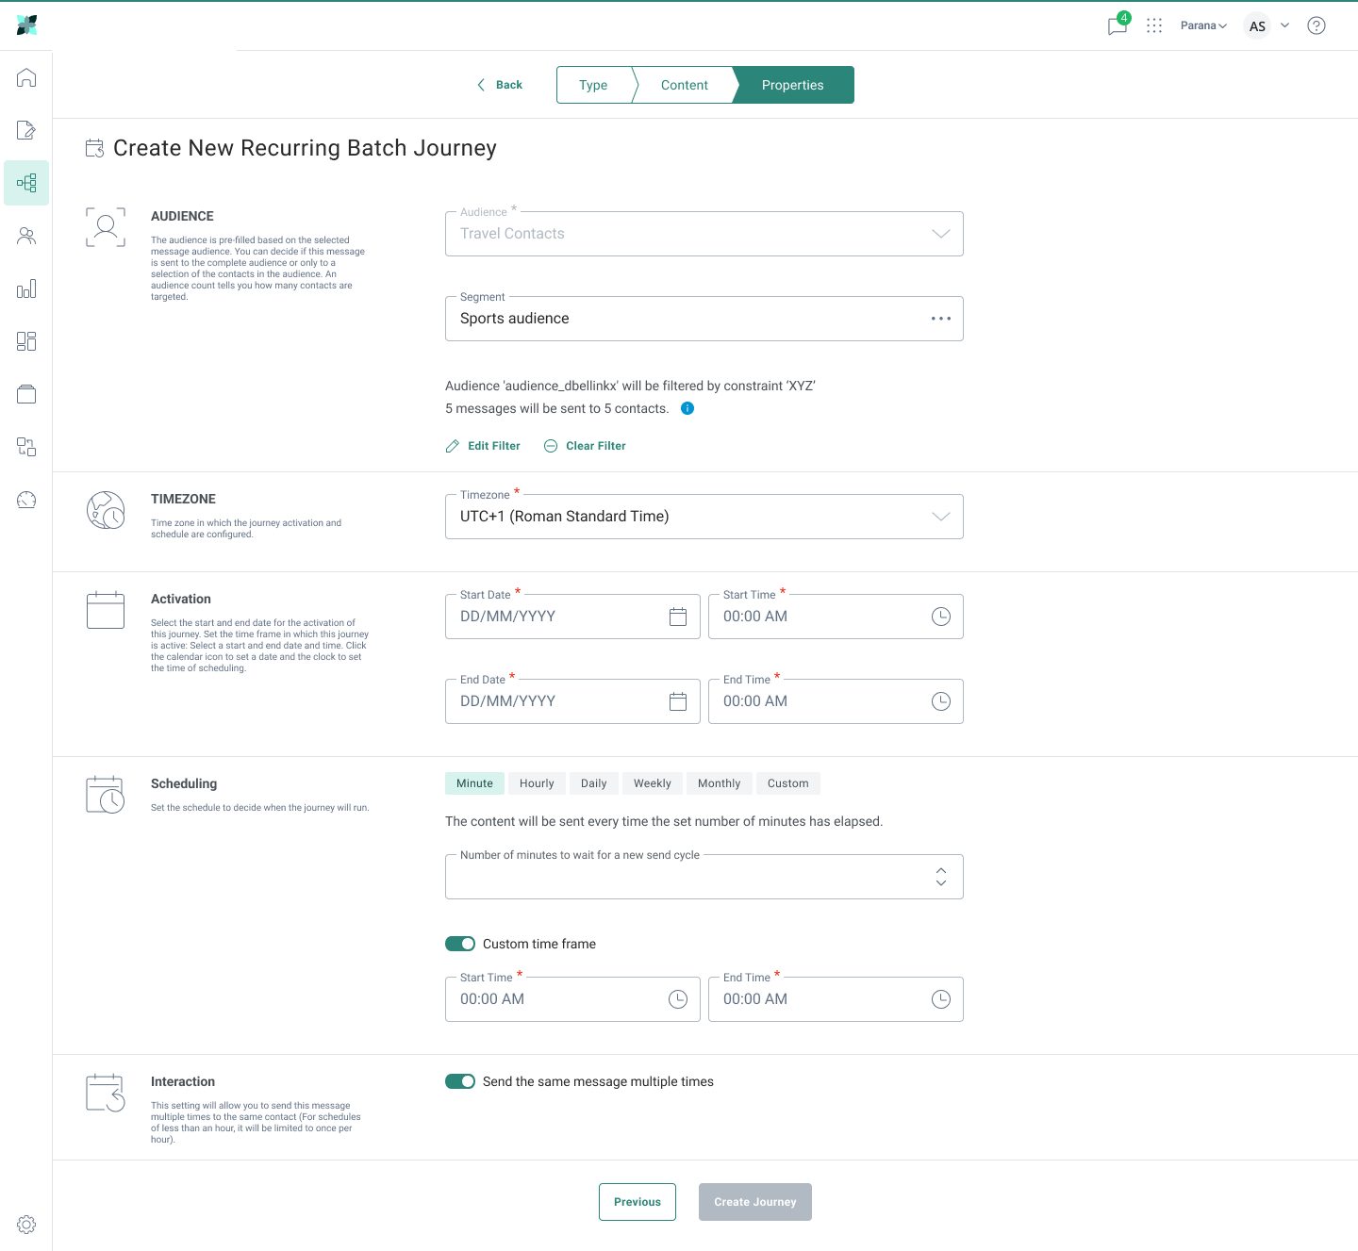This screenshot has height=1251, width=1358.
Task: Open clock picker for Activation End Time
Action: pyautogui.click(x=941, y=701)
